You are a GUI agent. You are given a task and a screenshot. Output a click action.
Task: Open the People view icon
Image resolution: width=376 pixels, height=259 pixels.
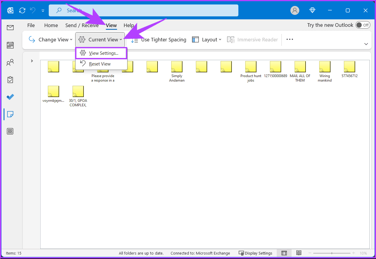pyautogui.click(x=10, y=62)
